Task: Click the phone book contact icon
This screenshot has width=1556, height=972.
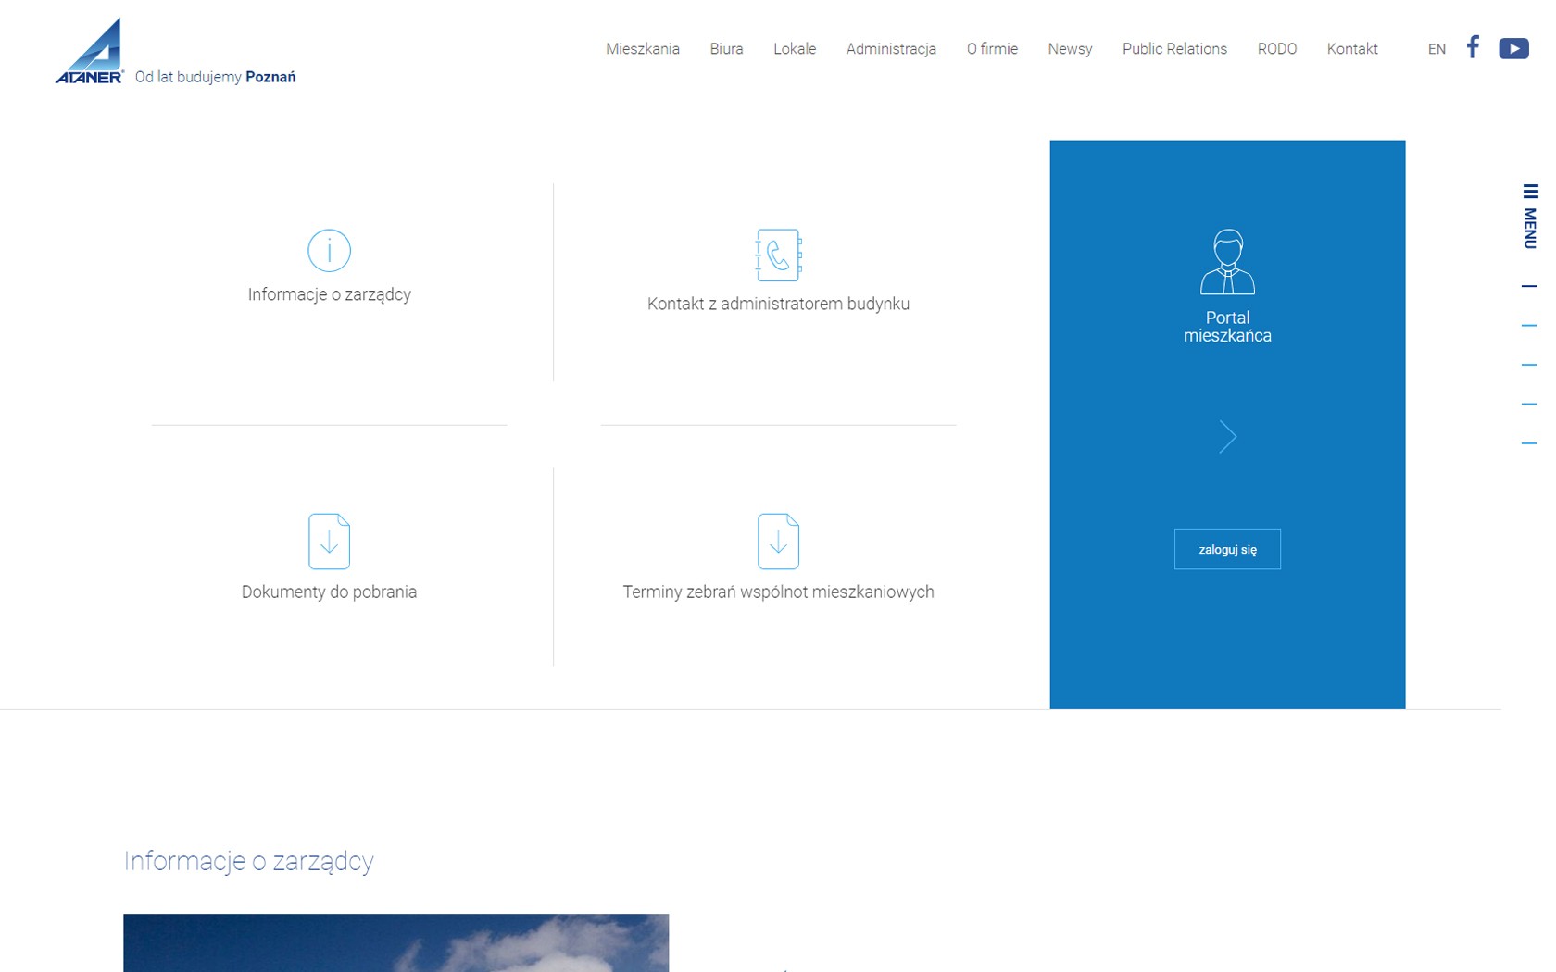Action: 778,255
